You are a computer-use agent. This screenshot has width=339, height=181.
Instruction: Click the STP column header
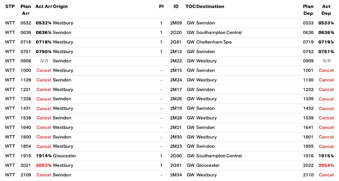[x=10, y=7]
